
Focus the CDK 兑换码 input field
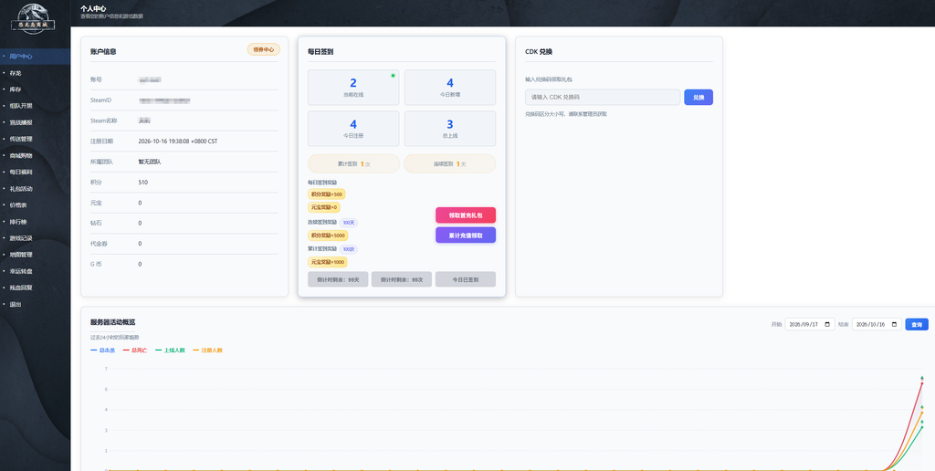click(603, 97)
